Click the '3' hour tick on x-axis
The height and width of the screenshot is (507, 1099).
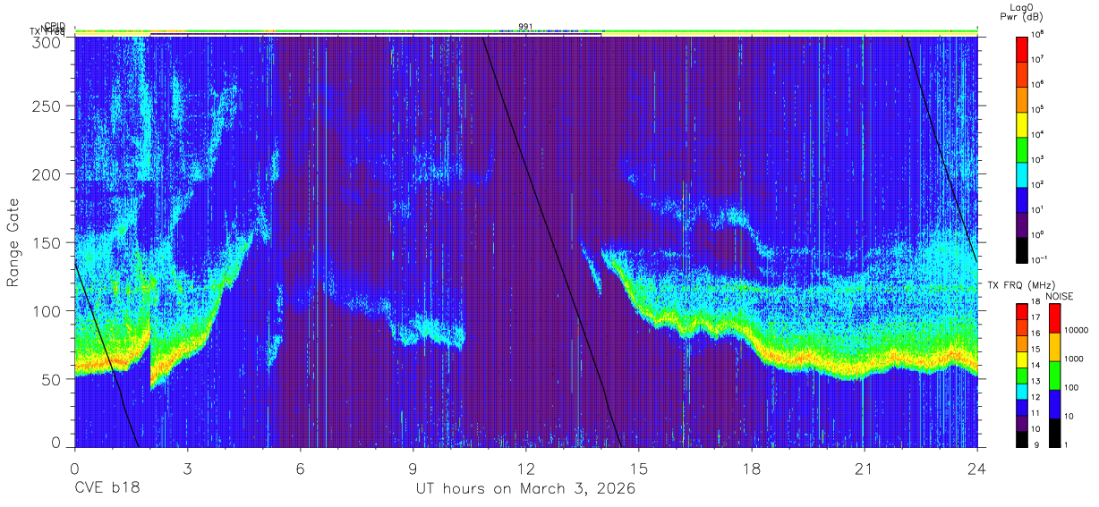(x=187, y=468)
